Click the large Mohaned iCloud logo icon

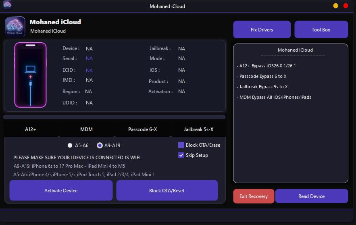15,27
